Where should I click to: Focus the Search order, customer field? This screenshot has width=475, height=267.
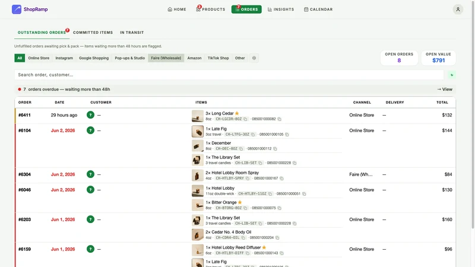pyautogui.click(x=229, y=75)
